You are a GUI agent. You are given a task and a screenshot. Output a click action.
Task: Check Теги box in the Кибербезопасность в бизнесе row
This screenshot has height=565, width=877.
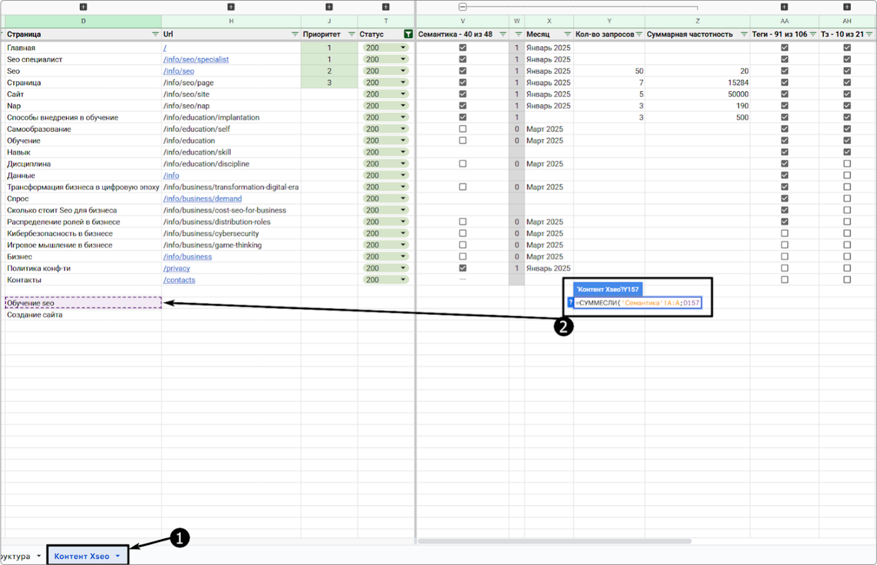784,233
